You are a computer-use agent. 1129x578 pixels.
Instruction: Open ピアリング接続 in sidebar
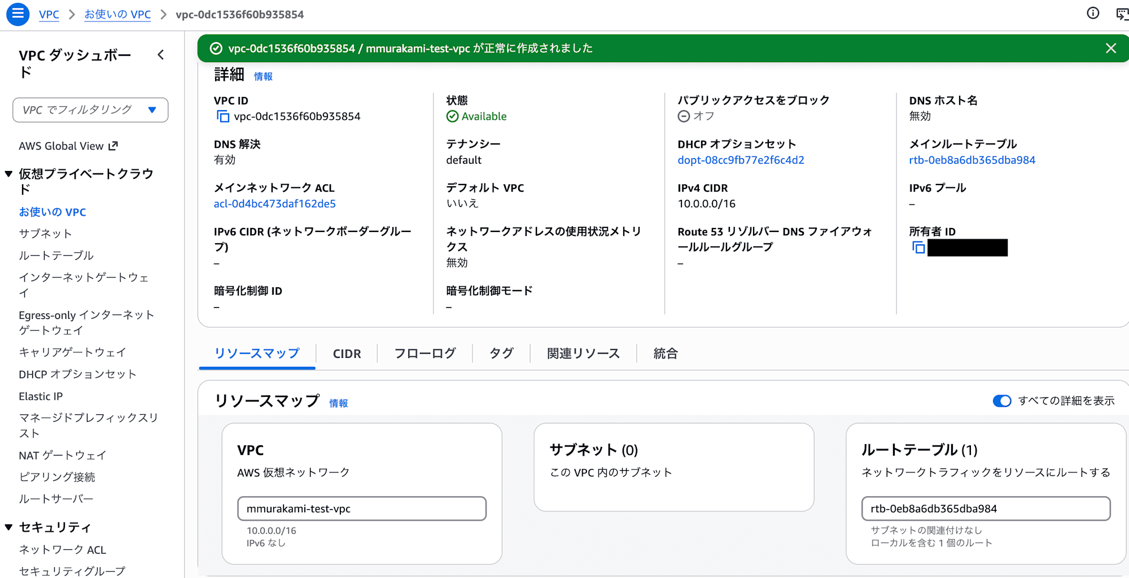coord(56,477)
